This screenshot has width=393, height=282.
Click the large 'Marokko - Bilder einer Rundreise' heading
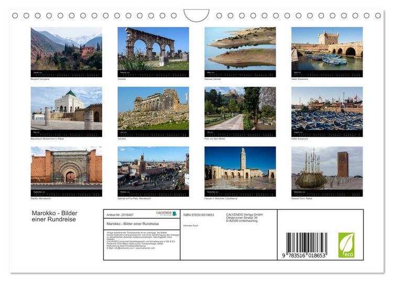click(54, 216)
